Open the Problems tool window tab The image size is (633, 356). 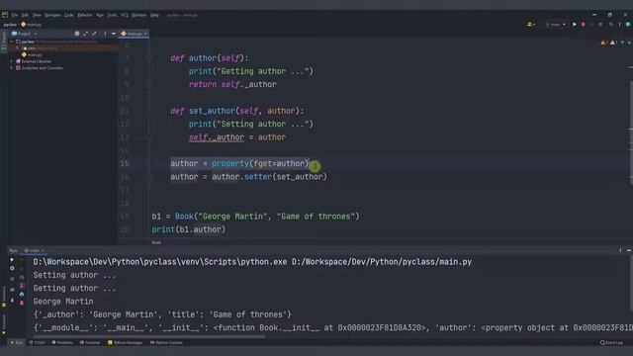click(x=62, y=343)
